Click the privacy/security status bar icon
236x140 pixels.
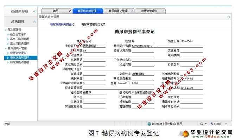pos(201,124)
